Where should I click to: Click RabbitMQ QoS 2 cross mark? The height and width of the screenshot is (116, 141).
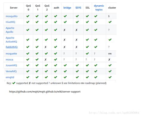click(x=46, y=47)
